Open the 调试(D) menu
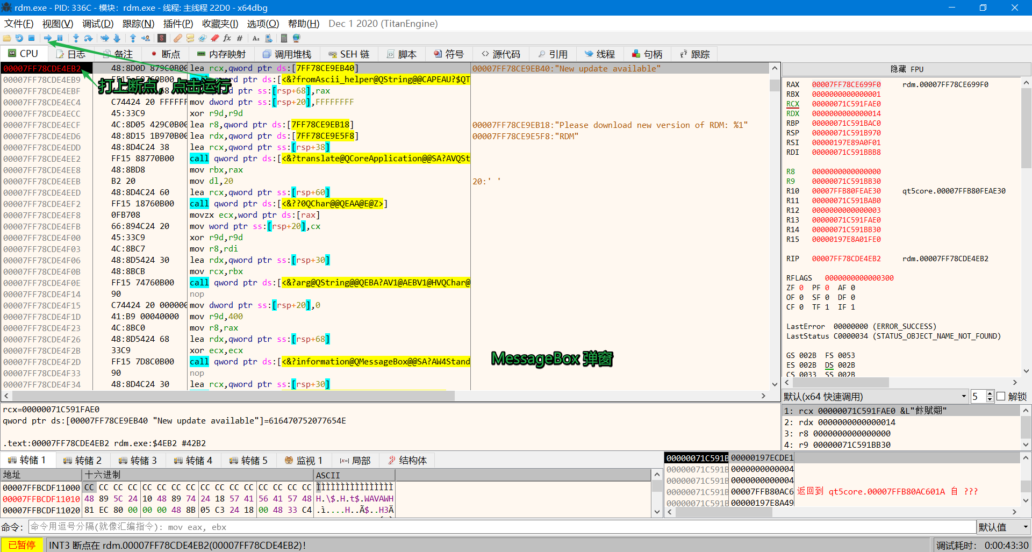1032x552 pixels. point(98,24)
